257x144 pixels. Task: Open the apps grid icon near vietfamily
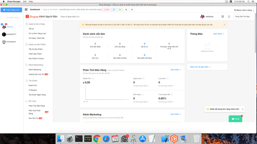click(223, 17)
